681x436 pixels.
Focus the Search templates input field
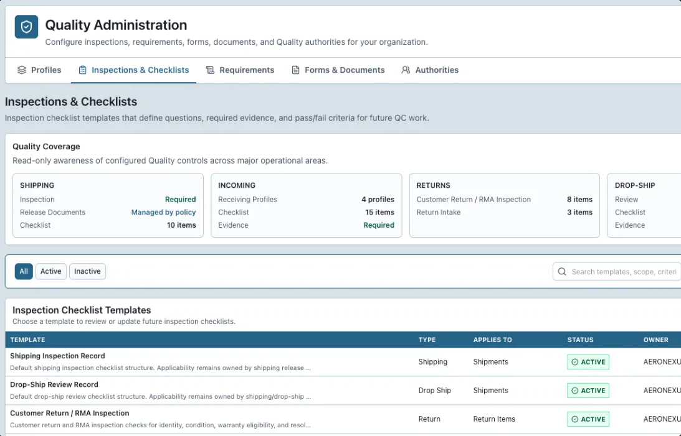pos(617,272)
